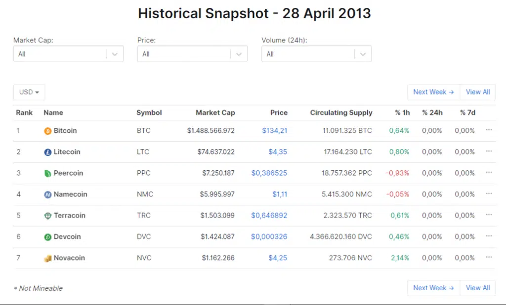This screenshot has height=305, width=506.
Task: Click the Namecoin logo icon
Action: point(48,194)
